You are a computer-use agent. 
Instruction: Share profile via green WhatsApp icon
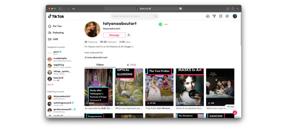pos(160,24)
